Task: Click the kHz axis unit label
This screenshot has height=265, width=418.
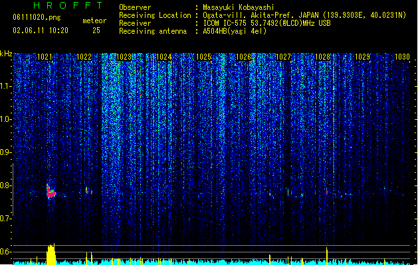Action: tap(6, 54)
